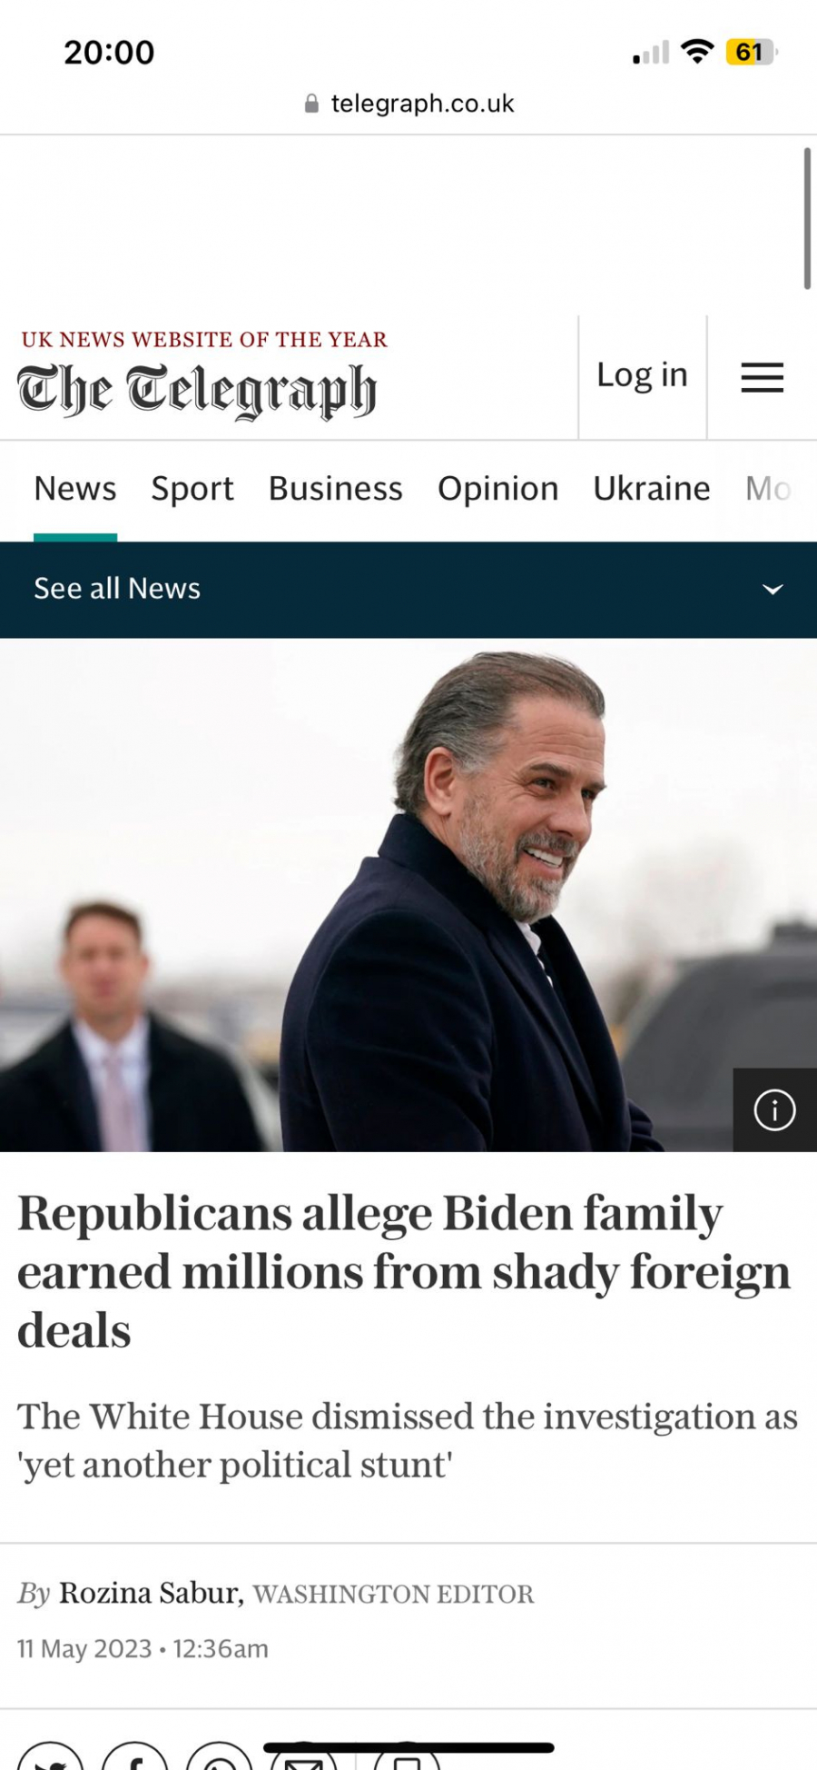Tap The Telegraph logo

[196, 391]
